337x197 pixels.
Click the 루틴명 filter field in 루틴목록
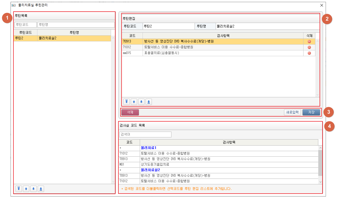click(x=76, y=25)
